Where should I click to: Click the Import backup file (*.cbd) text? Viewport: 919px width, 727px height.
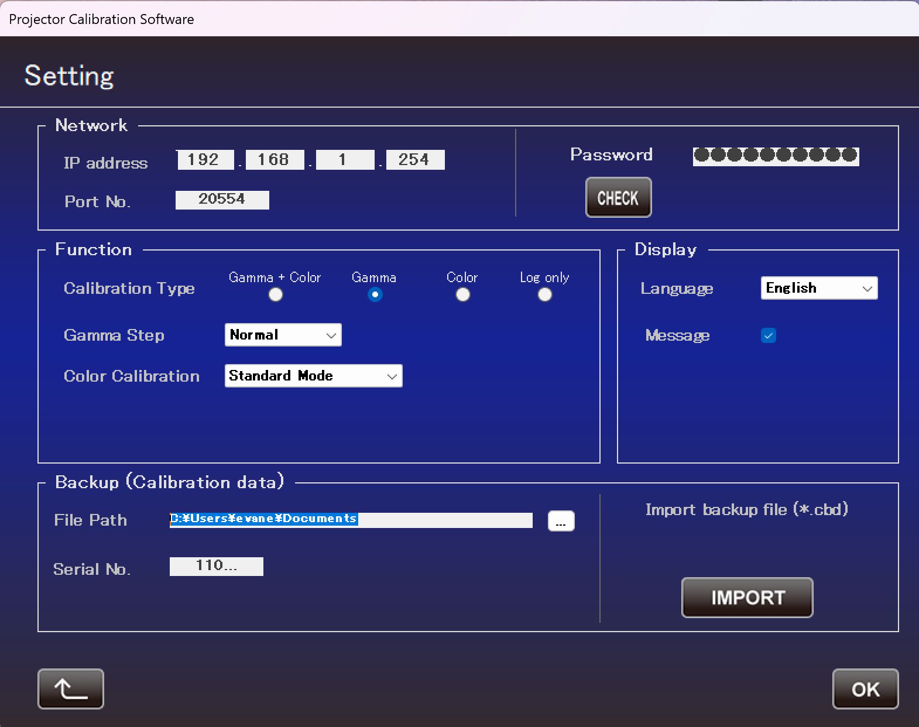pyautogui.click(x=747, y=509)
